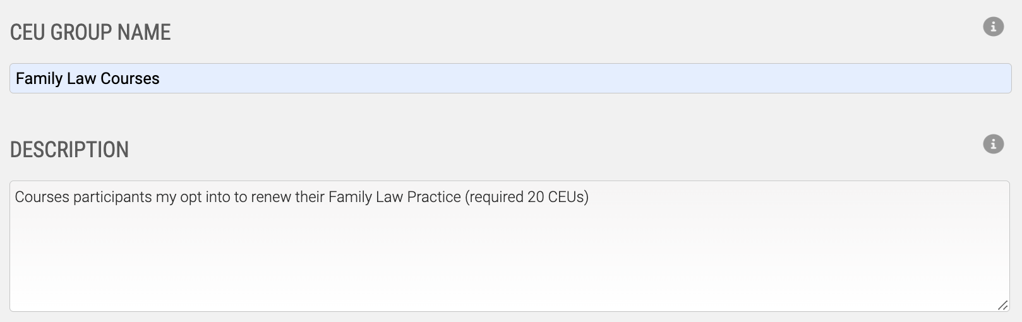Click "(required" in the description text
This screenshot has width=1022, height=322.
coord(494,198)
